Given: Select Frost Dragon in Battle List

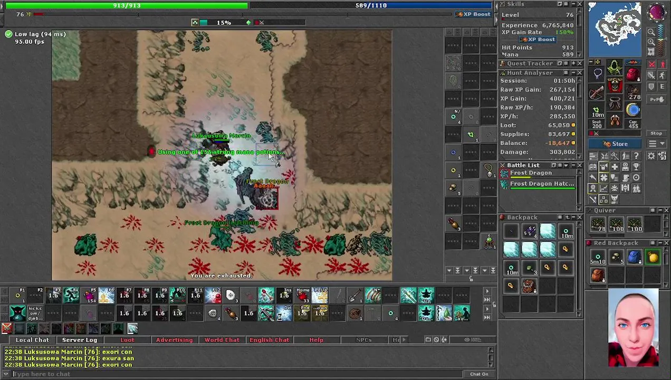Looking at the screenshot, I should [x=538, y=174].
